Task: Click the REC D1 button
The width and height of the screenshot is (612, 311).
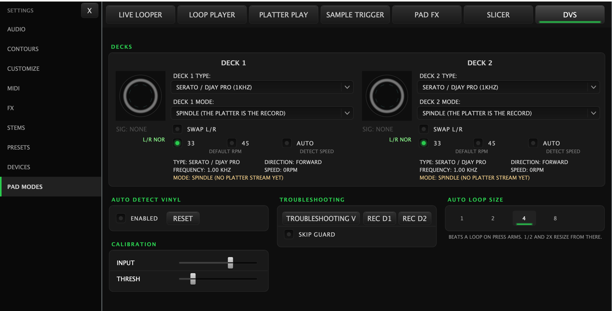Action: click(379, 219)
